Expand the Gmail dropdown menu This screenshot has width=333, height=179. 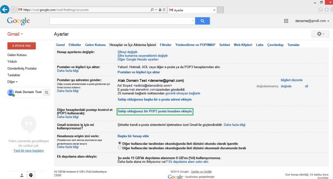coord(15,34)
